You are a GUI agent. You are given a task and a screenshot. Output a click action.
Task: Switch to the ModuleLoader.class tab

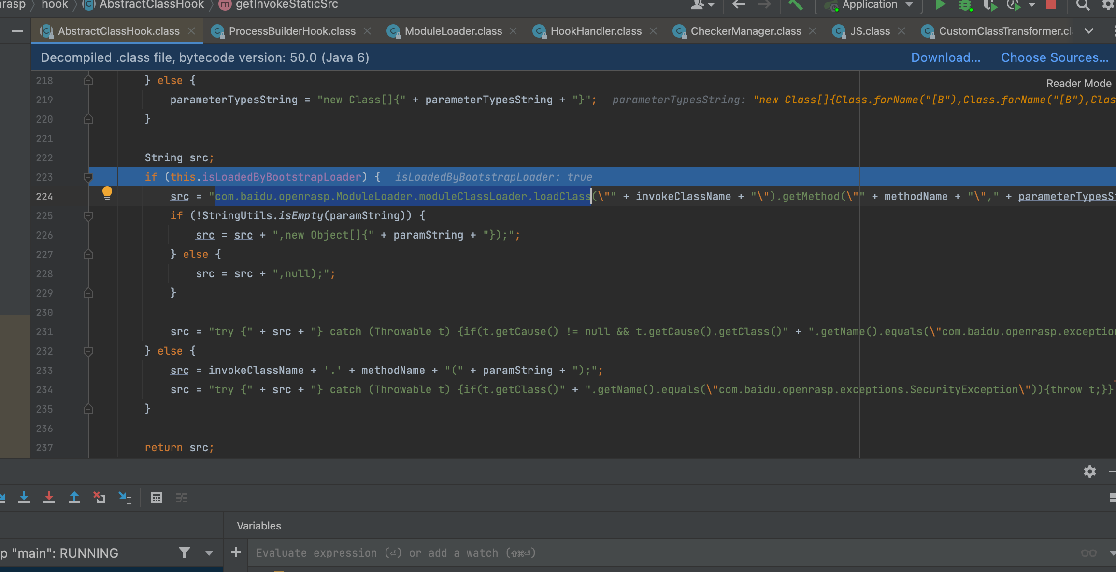[x=453, y=31]
